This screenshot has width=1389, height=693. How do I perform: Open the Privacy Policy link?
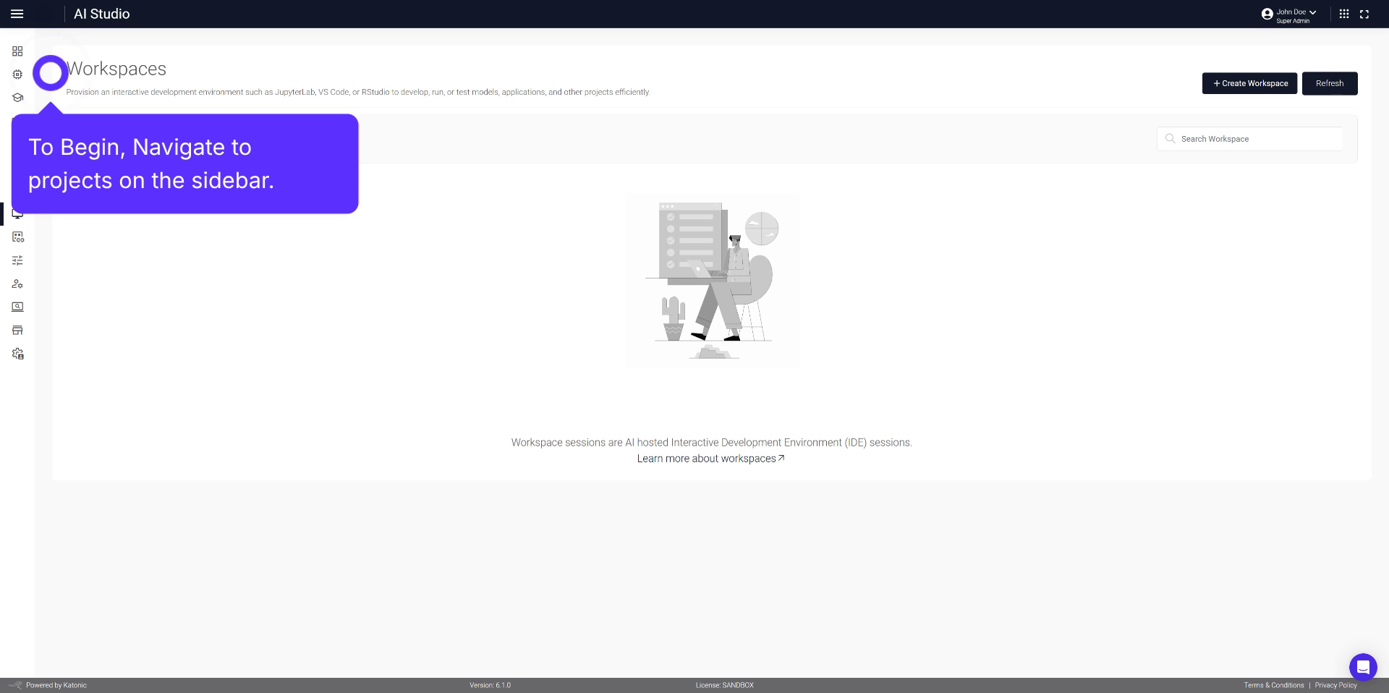1337,685
